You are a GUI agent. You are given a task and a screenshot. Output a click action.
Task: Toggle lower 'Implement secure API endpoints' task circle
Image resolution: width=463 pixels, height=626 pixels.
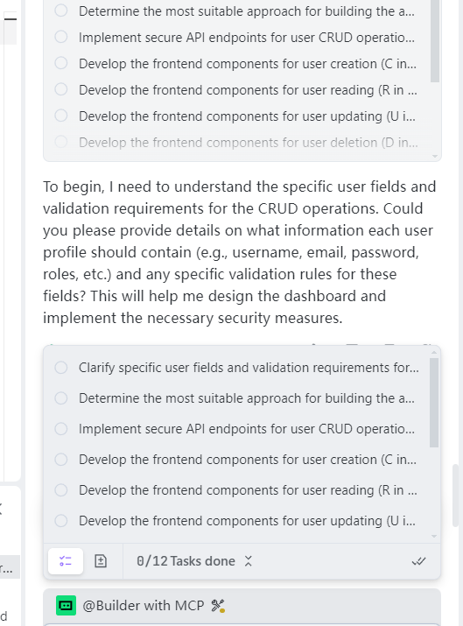click(x=61, y=429)
